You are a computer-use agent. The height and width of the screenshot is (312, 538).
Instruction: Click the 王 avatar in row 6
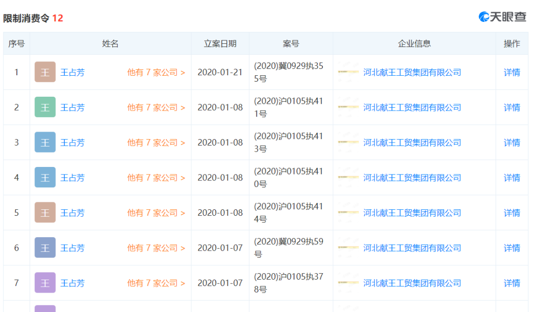click(x=45, y=248)
